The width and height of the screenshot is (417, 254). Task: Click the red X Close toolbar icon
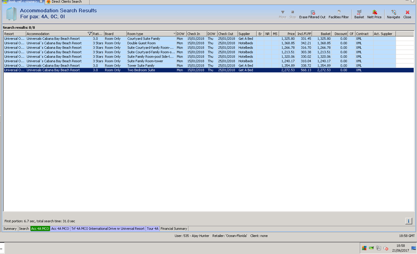407,12
